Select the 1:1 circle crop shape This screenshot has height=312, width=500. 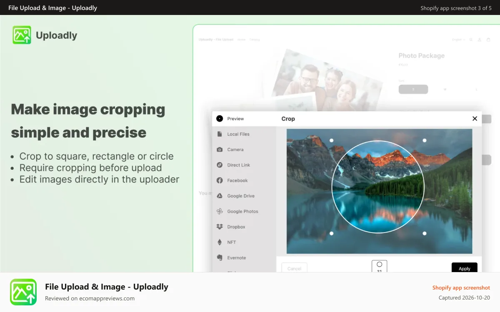379,267
